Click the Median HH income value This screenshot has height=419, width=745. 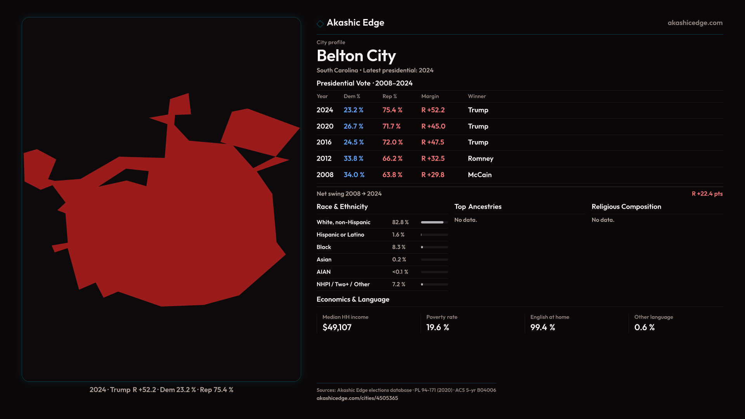tap(337, 327)
